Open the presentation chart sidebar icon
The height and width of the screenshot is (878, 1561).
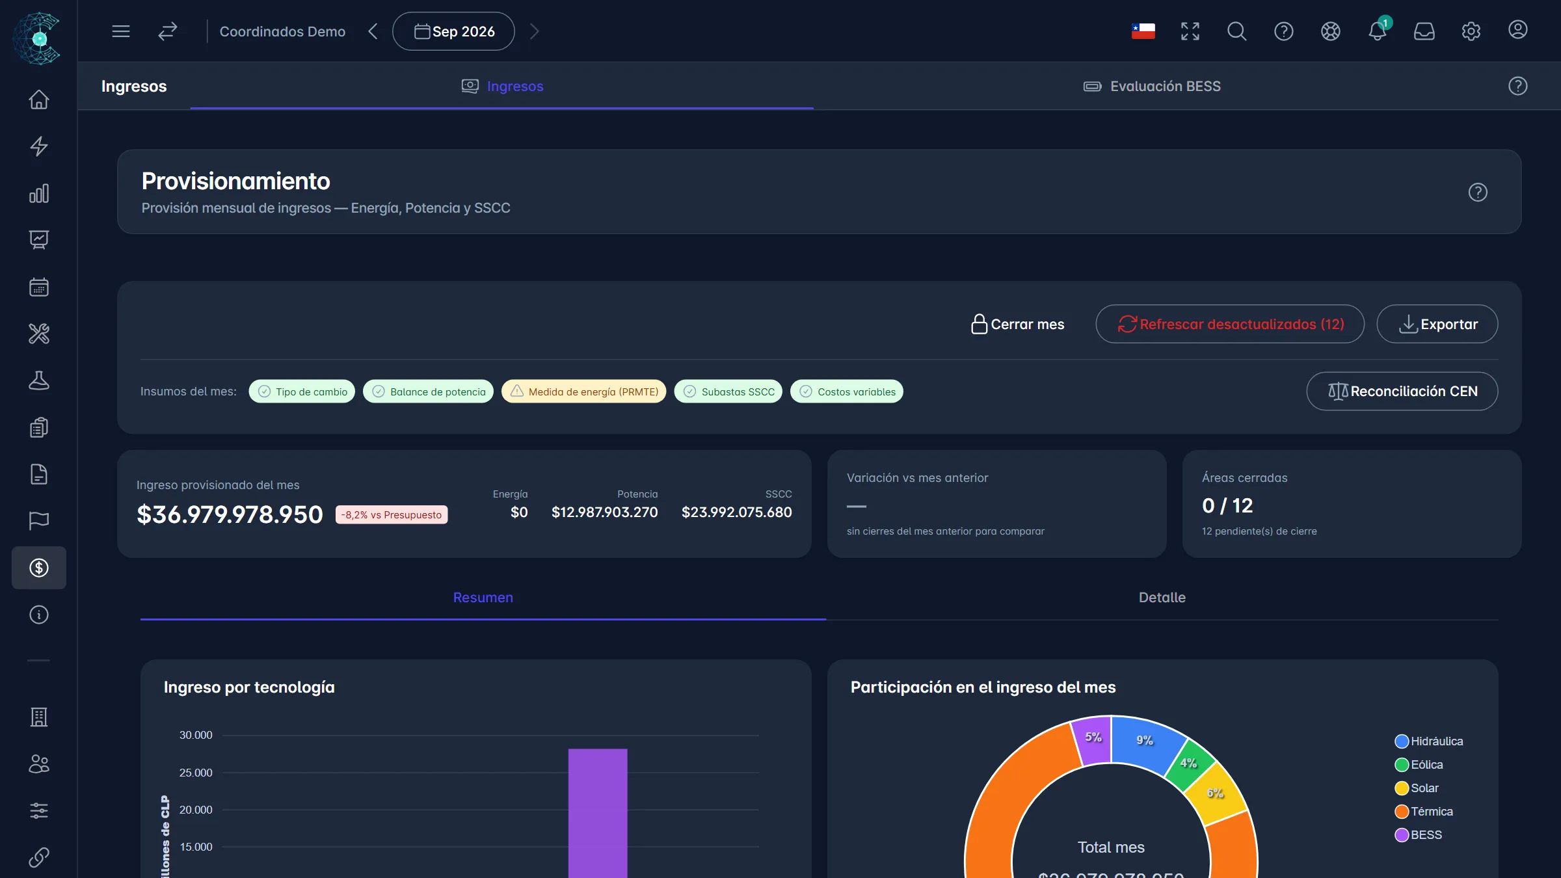click(39, 240)
